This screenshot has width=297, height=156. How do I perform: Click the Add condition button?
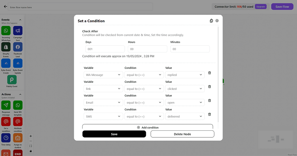click(x=148, y=127)
